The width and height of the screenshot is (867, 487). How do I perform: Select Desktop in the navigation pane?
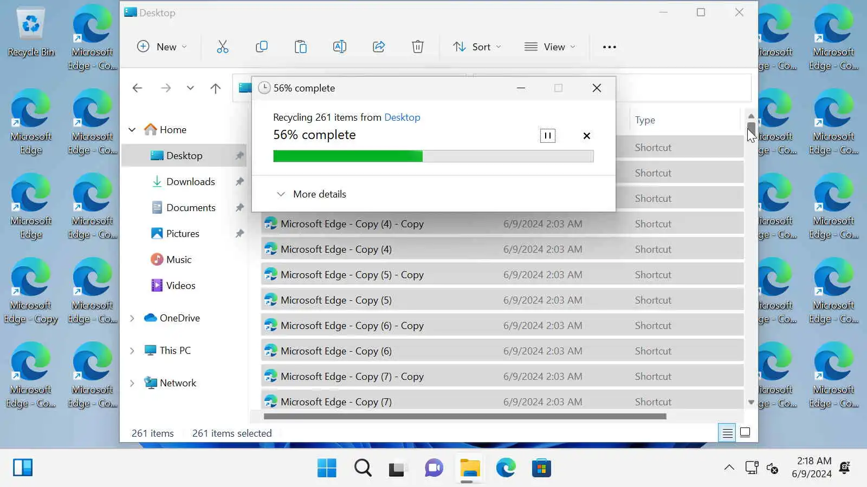(x=184, y=156)
